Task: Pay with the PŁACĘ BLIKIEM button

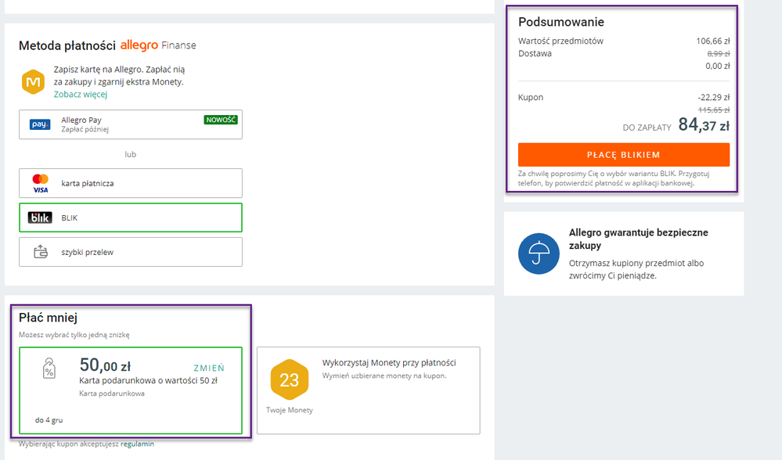Action: tap(623, 155)
